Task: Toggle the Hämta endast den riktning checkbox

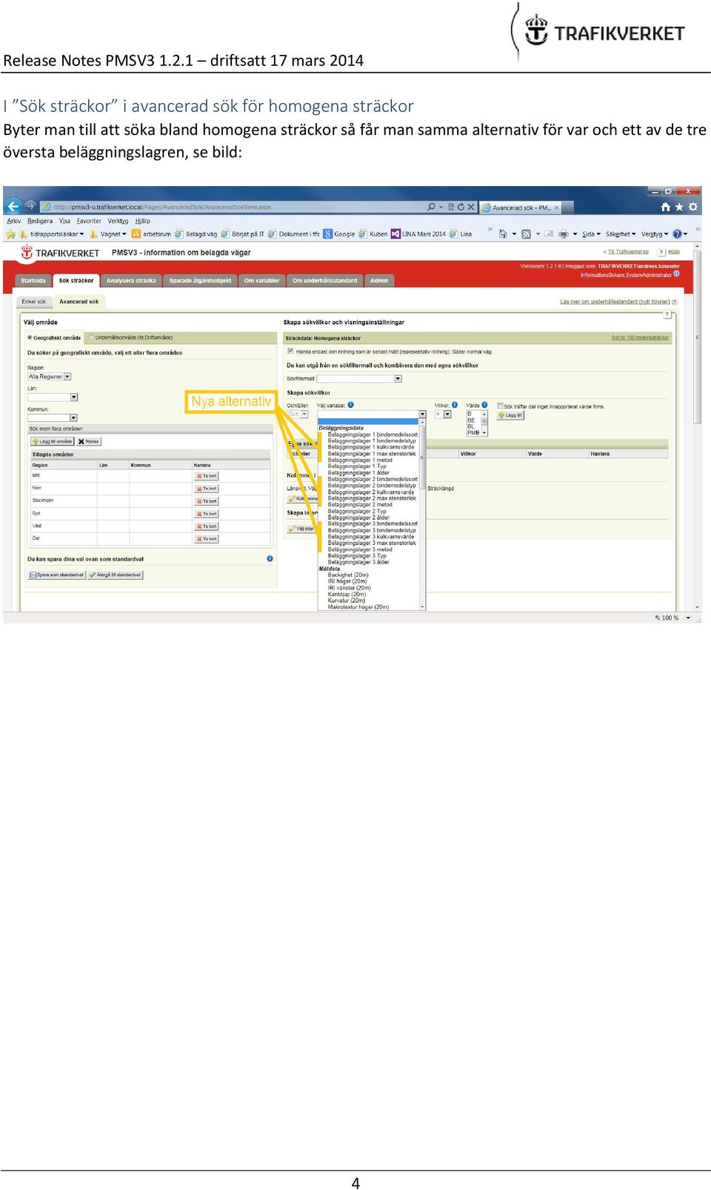Action: coord(290,351)
